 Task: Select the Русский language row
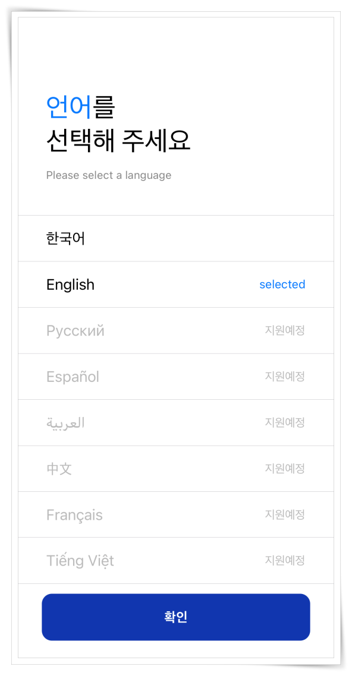click(x=176, y=331)
